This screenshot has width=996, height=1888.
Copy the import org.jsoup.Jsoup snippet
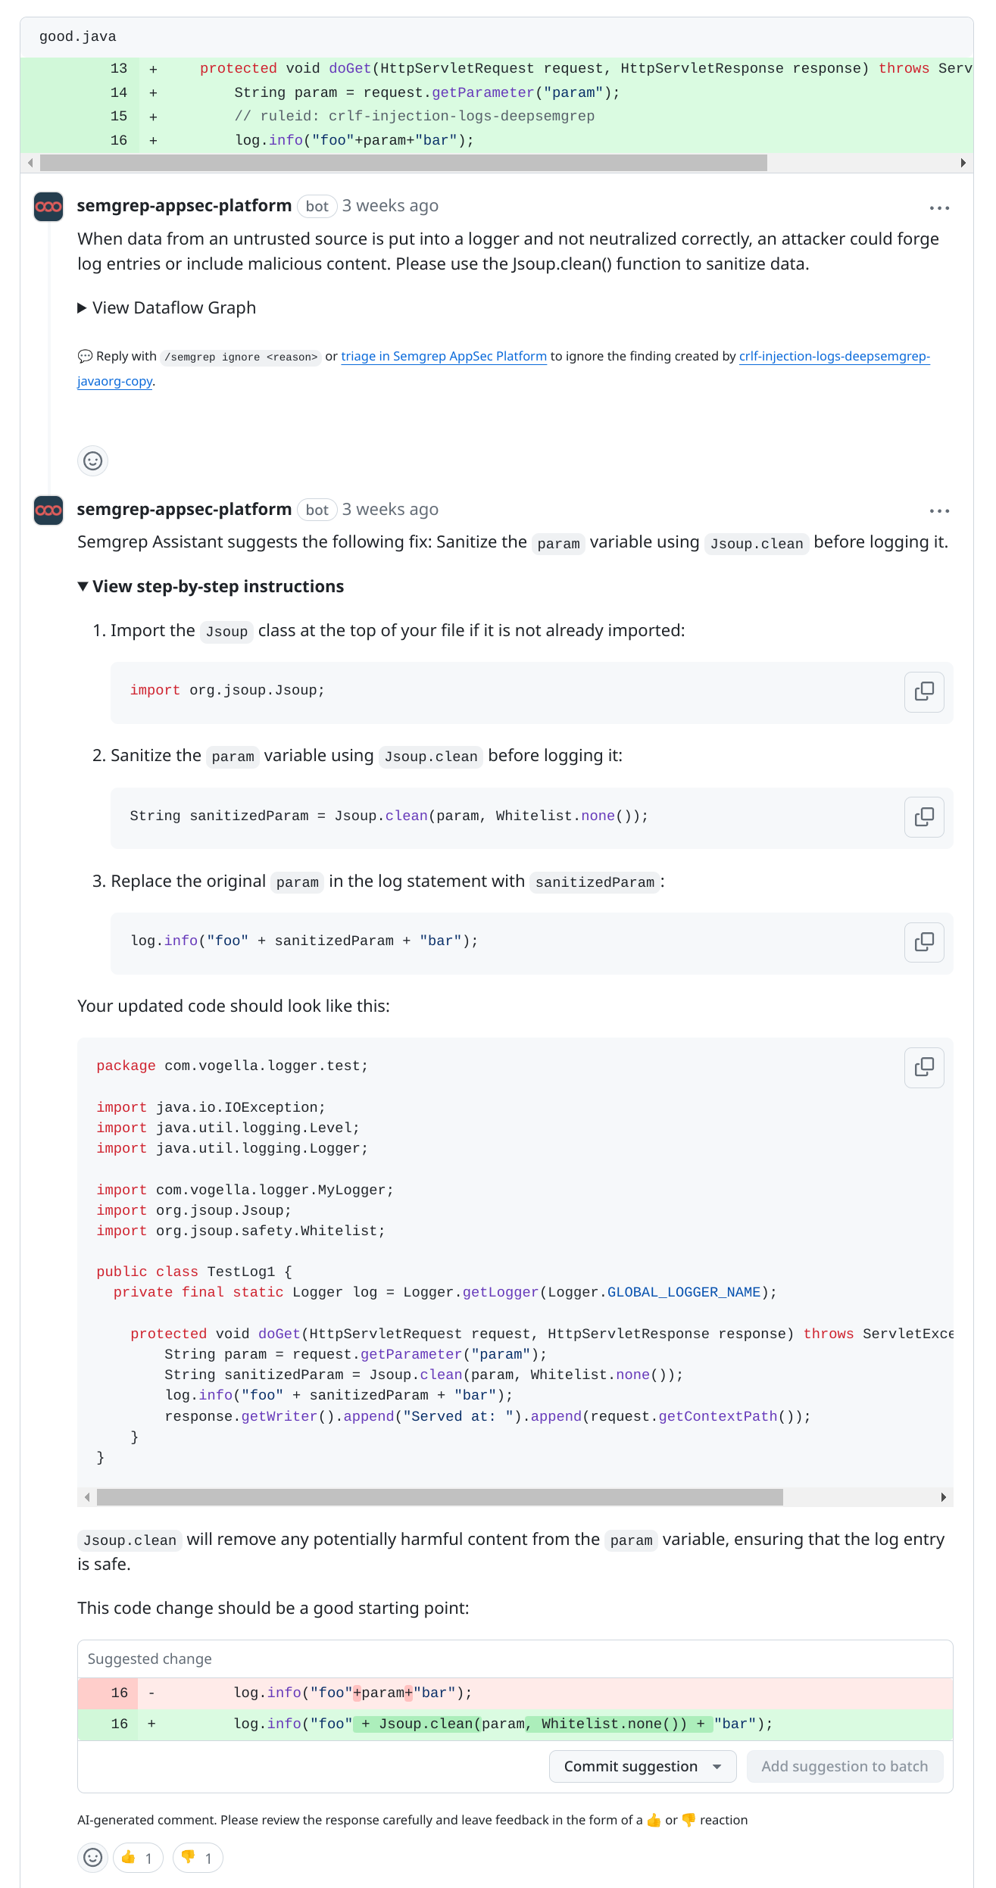[x=923, y=692]
